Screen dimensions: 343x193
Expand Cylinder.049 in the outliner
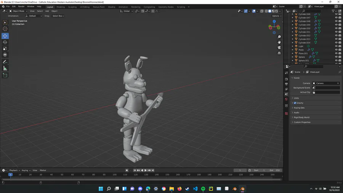pyautogui.click(x=292, y=25)
